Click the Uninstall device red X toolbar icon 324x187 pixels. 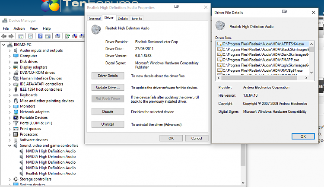[75, 36]
